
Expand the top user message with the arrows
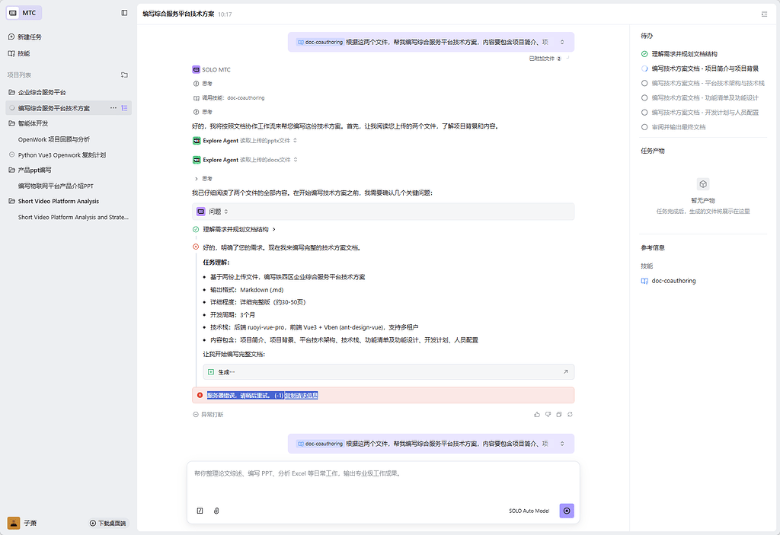[x=562, y=43]
